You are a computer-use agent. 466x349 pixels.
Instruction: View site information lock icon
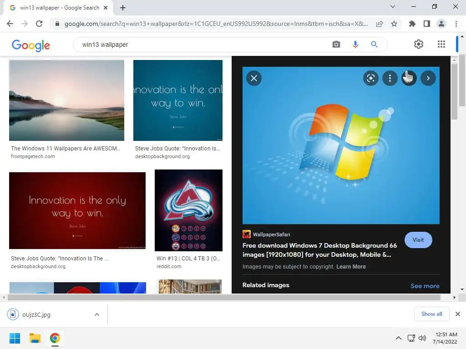pos(57,24)
